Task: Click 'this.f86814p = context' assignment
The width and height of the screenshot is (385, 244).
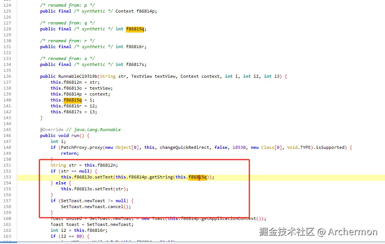Action: [x=80, y=94]
